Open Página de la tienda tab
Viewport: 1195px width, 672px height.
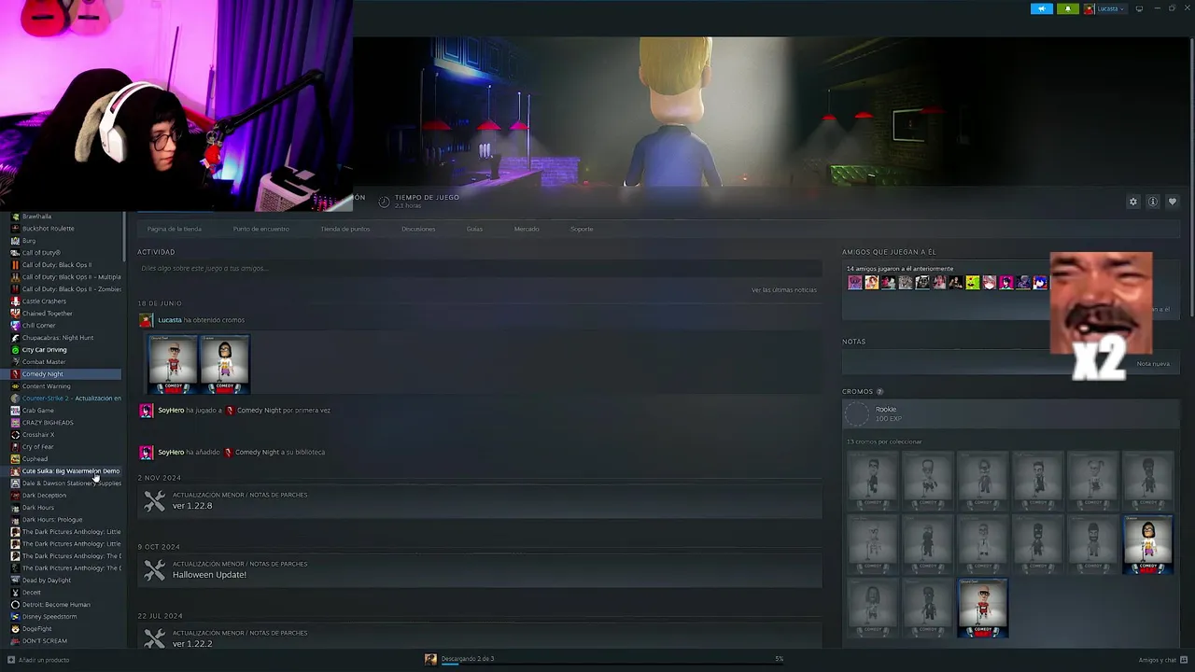tap(174, 229)
